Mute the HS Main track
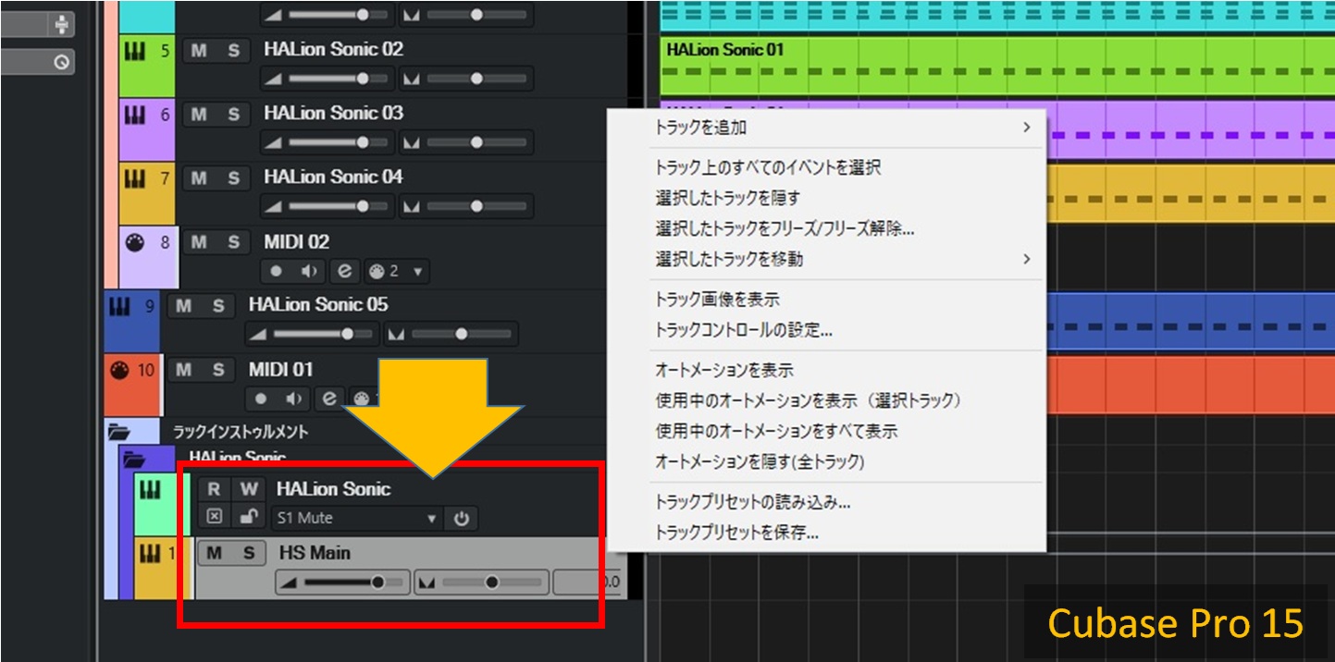 click(x=215, y=553)
